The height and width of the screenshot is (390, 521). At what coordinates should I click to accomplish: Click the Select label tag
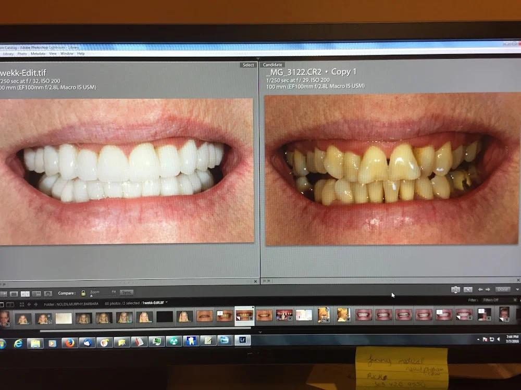(x=248, y=65)
